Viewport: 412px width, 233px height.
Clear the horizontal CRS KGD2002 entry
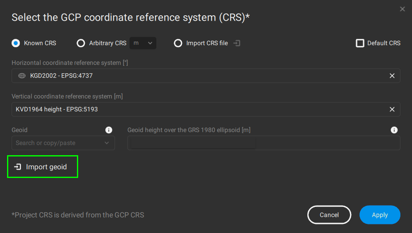pos(392,76)
